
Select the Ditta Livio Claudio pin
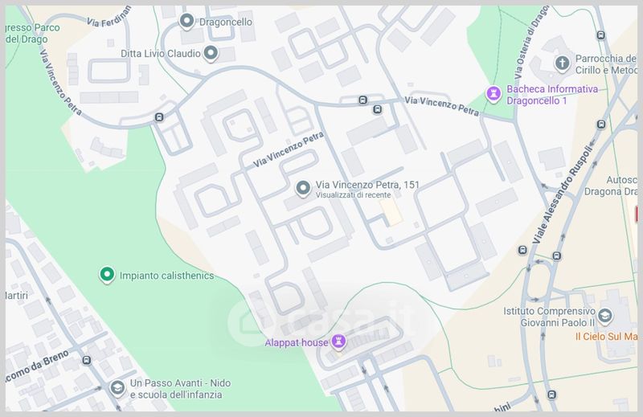click(x=211, y=53)
